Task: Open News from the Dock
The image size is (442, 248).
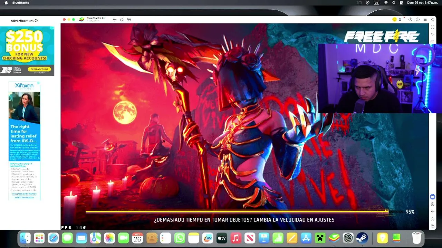Action: [x=250, y=238]
